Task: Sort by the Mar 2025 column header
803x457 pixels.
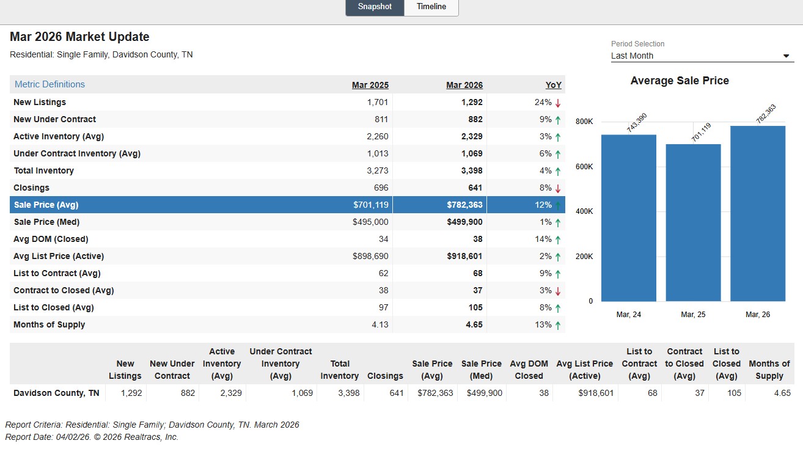Action: pyautogui.click(x=370, y=85)
